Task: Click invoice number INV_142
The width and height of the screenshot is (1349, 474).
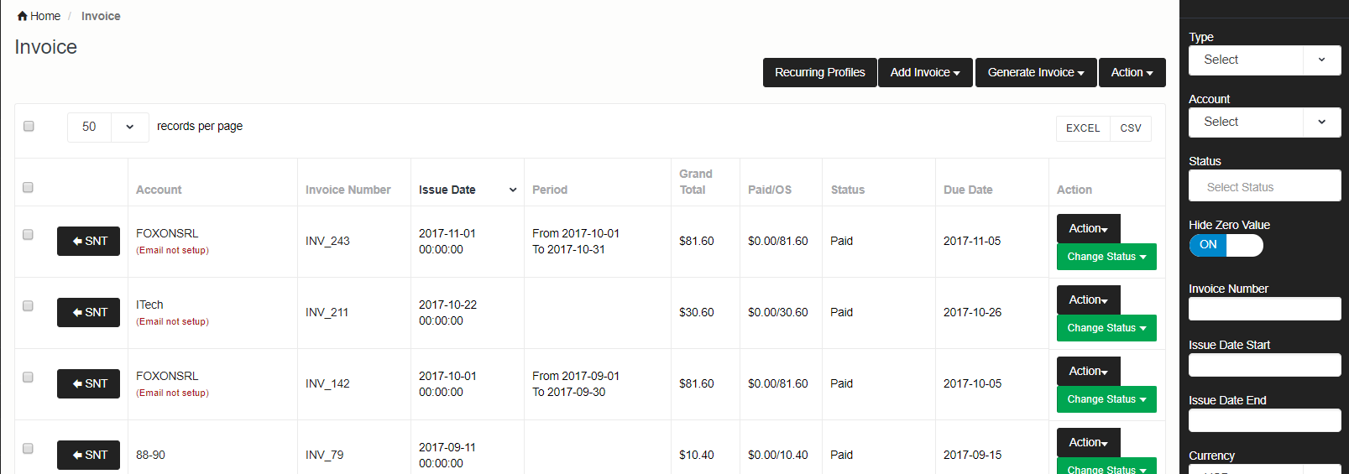Action: click(x=327, y=383)
